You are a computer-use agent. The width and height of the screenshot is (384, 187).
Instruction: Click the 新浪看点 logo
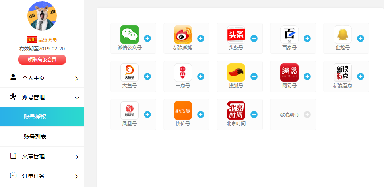(x=343, y=73)
